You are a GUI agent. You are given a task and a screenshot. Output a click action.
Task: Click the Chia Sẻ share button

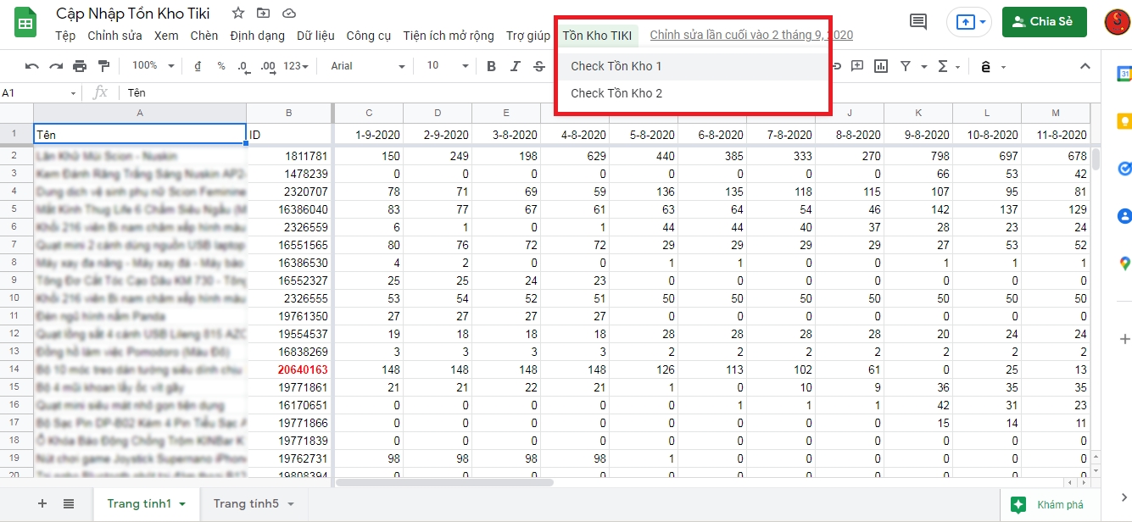click(1044, 22)
